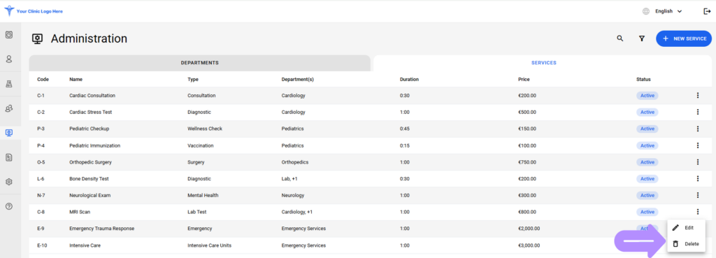The image size is (716, 258).
Task: Click the Cardiac Stress Test name
Action: (x=91, y=112)
